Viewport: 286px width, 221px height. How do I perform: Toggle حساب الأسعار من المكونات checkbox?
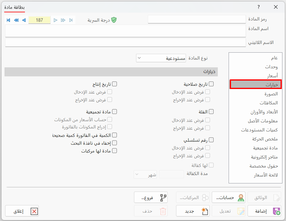[x=110, y=119]
